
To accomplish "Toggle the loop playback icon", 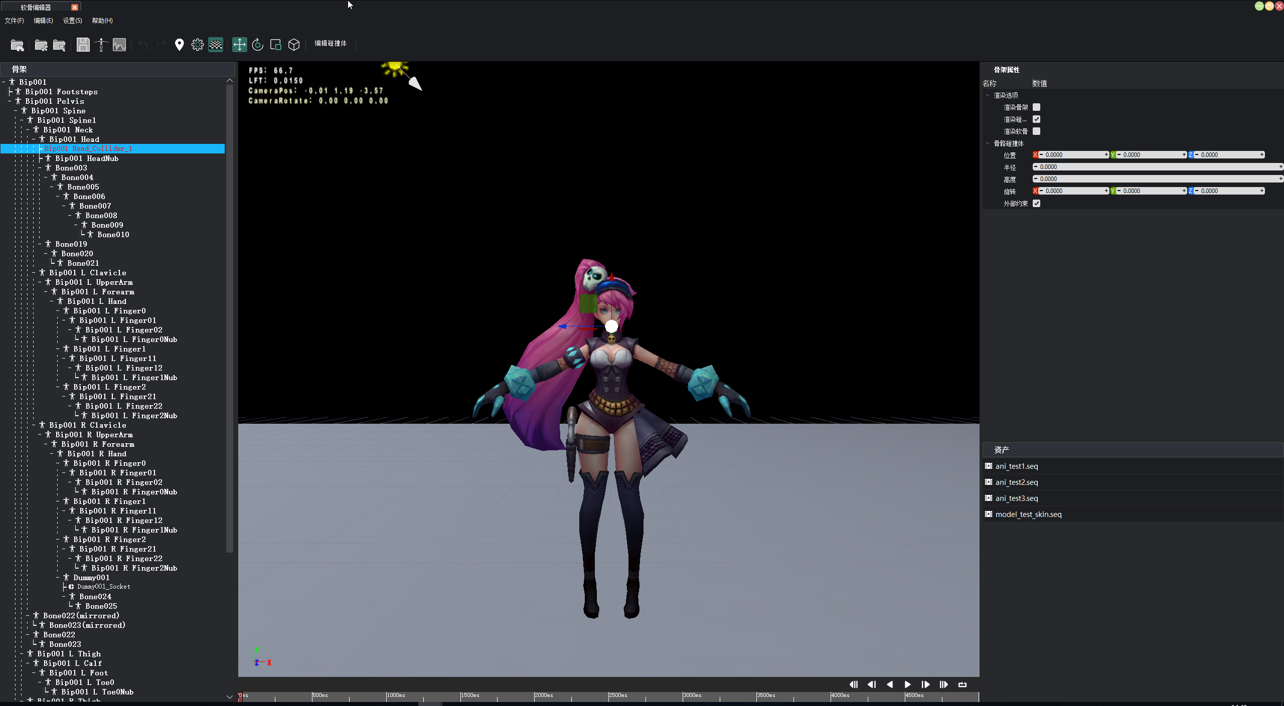I will coord(962,684).
